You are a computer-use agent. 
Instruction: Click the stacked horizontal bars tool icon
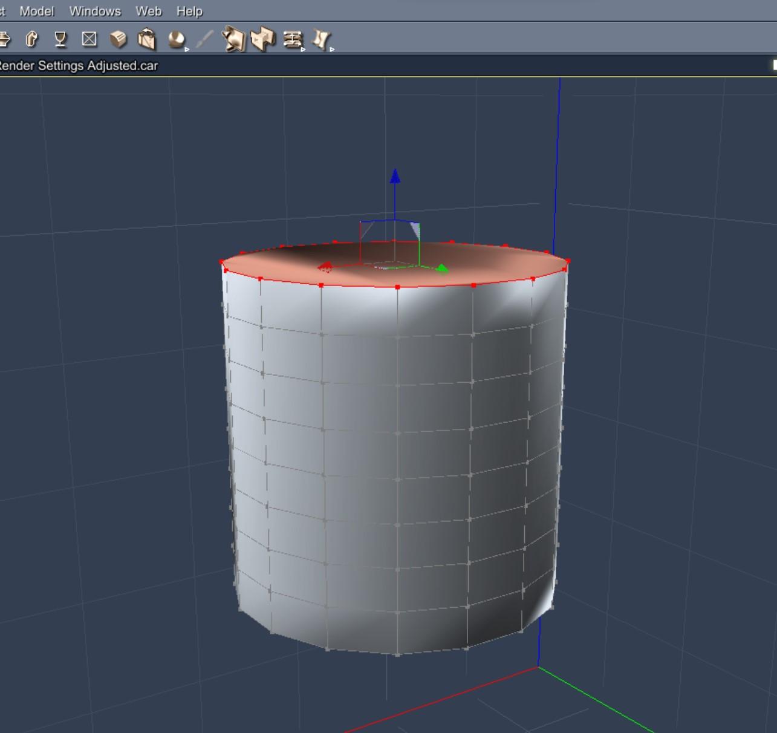click(x=293, y=39)
